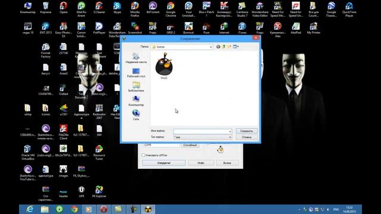Select the vegas 10 desktop shortcut
The height and width of the screenshot is (214, 381).
pos(28,28)
